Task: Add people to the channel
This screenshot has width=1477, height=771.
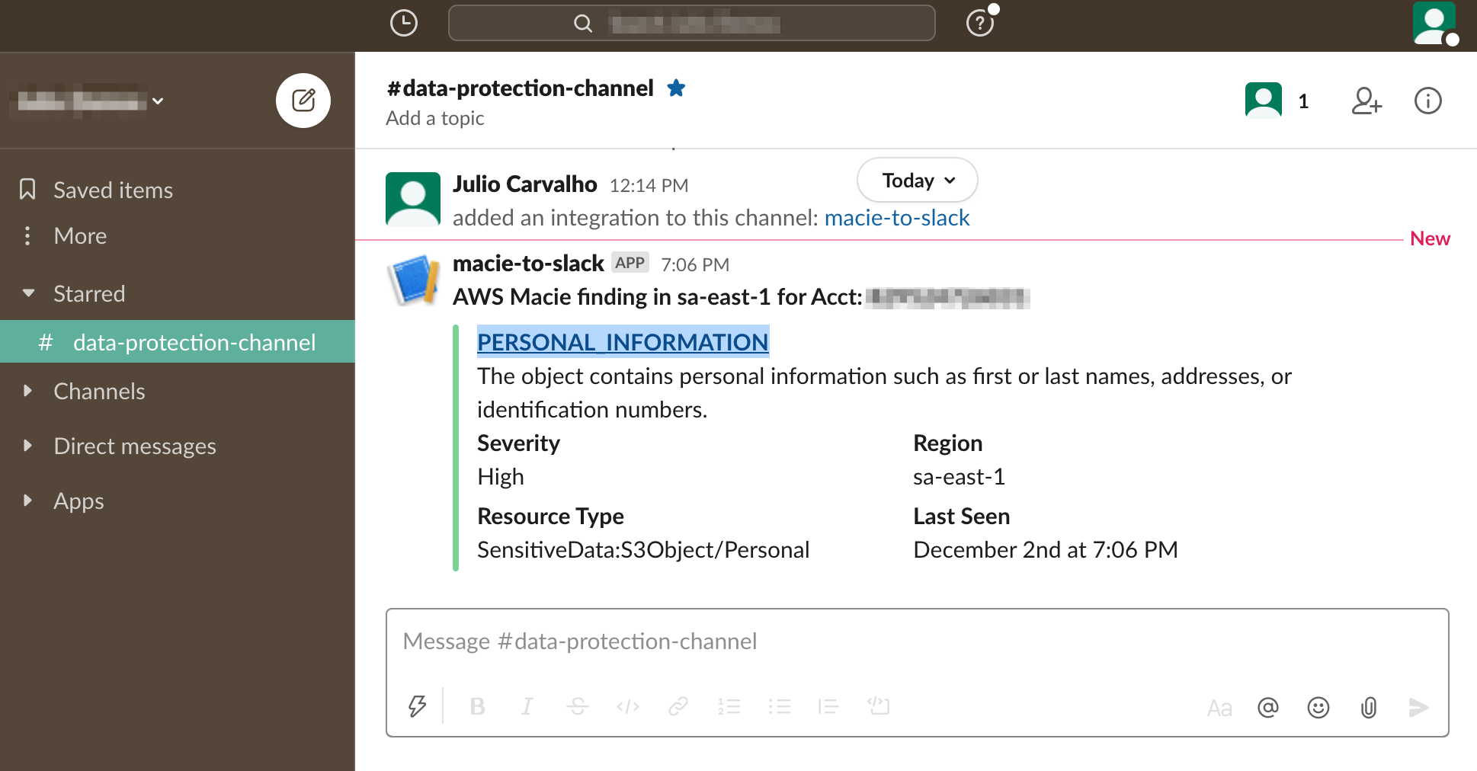Action: point(1366,100)
